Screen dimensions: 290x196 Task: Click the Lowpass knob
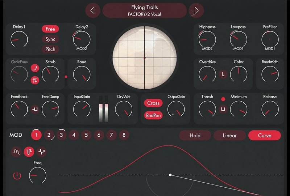[x=239, y=39]
